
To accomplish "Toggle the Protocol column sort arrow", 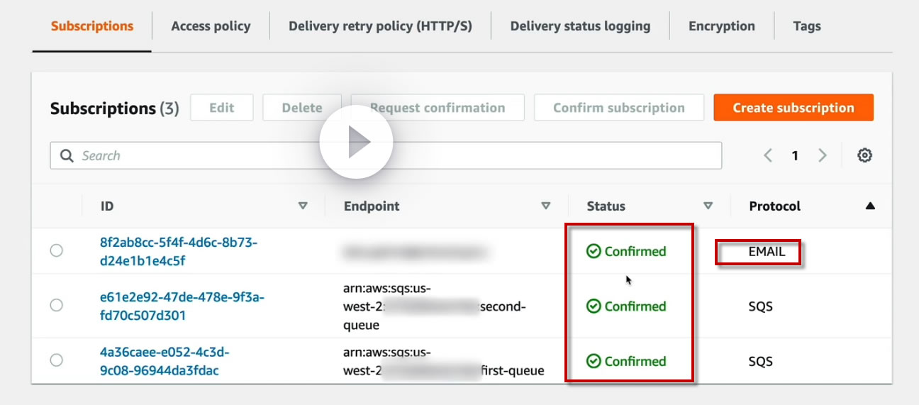I will (870, 206).
